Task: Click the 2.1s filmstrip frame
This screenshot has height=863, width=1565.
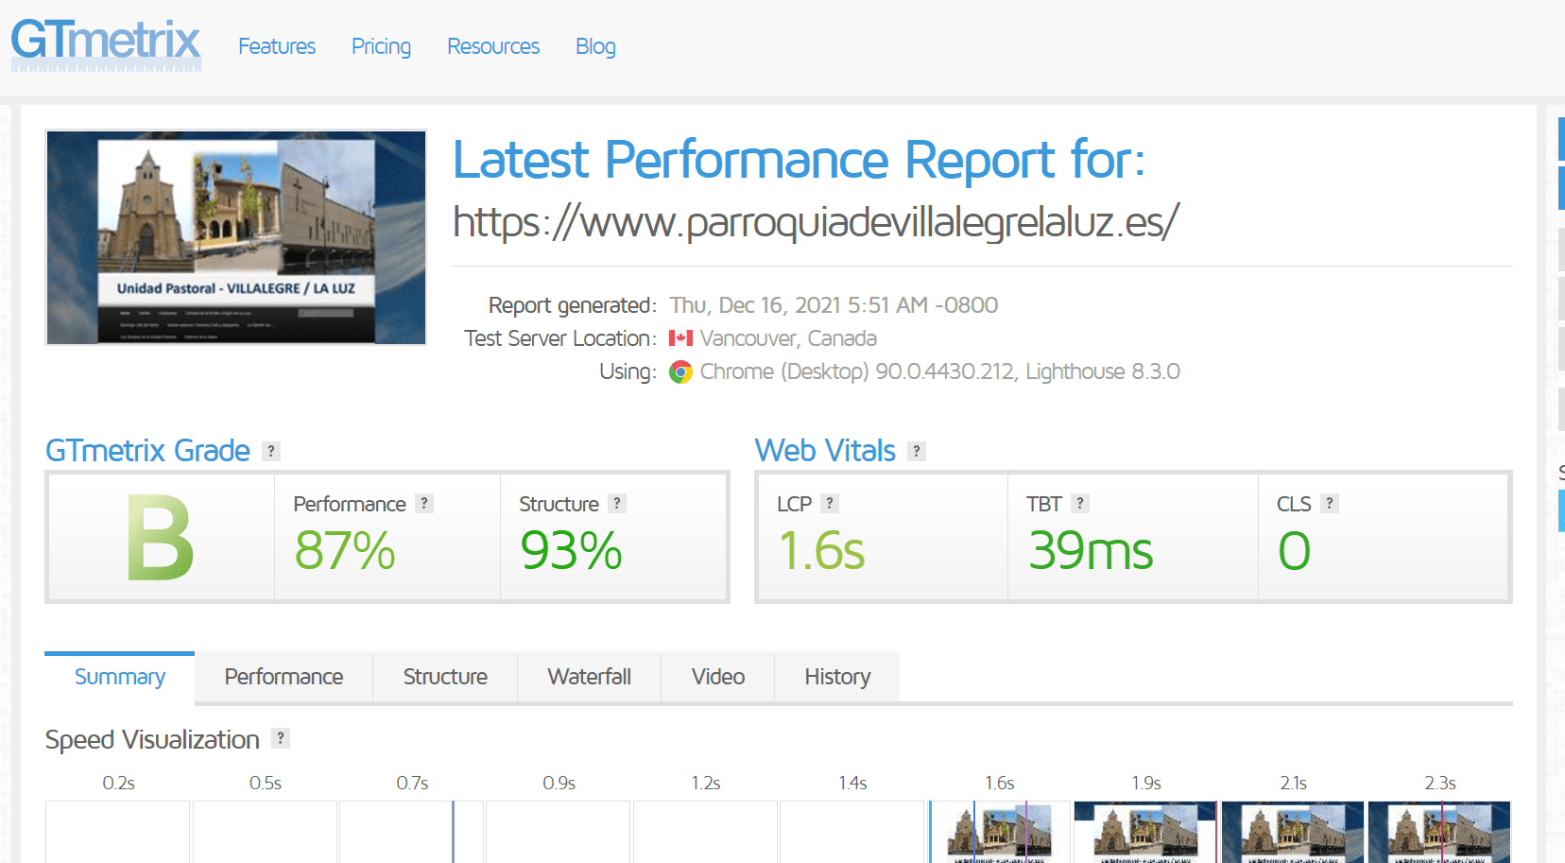Action: [x=1293, y=832]
